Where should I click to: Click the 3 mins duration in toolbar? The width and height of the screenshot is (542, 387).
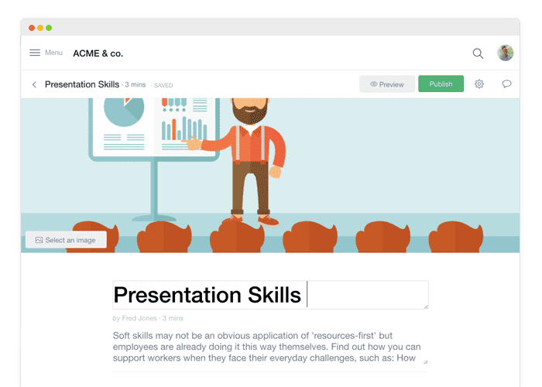click(x=135, y=84)
